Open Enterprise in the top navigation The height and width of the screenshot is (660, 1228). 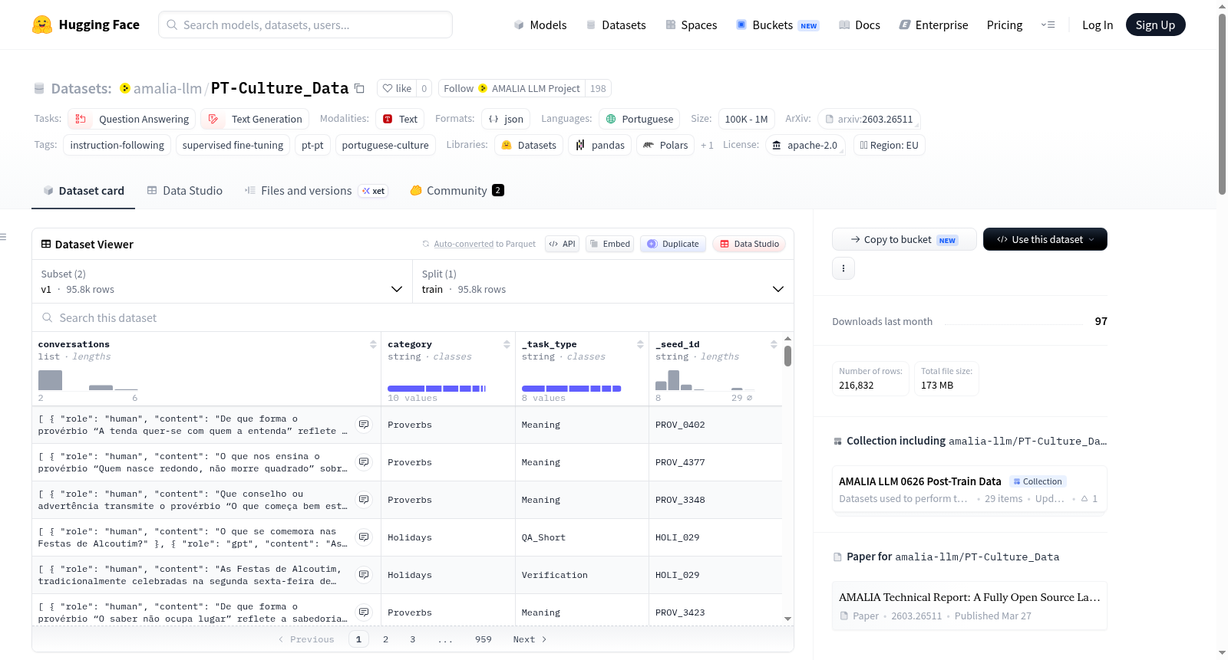[934, 25]
